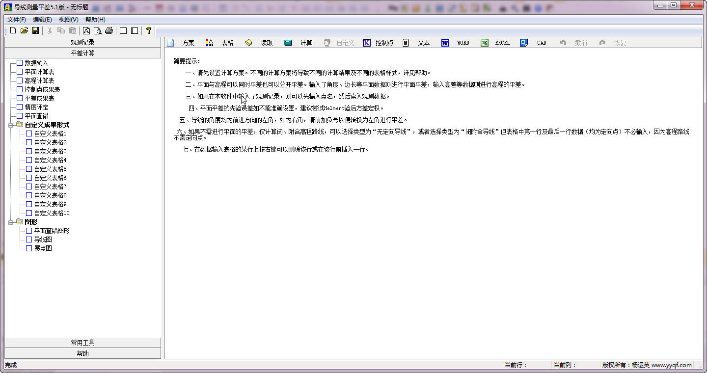Image resolution: width=707 pixels, height=373 pixels.
Task: Export using the 文本 text button
Action: [x=417, y=43]
